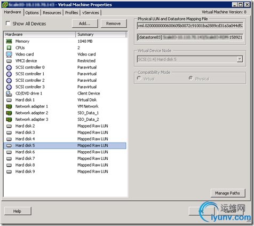Click Paravirtual summary for SCSI controller 0
254x226 pixels.
point(87,67)
